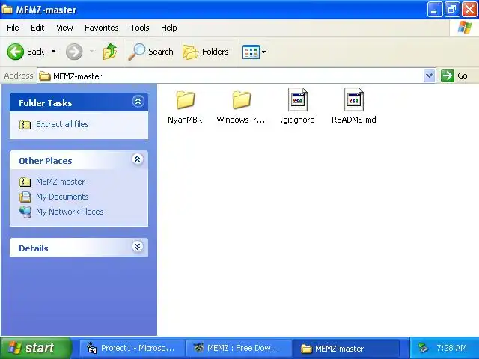Click the folder icon in title bar
The image size is (479, 359).
click(7, 10)
